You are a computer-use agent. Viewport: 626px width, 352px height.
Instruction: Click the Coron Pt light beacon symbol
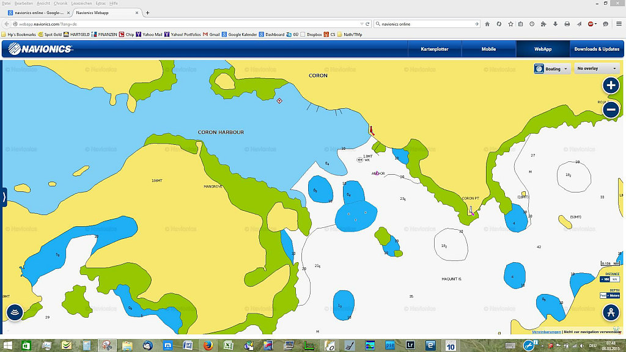(471, 211)
